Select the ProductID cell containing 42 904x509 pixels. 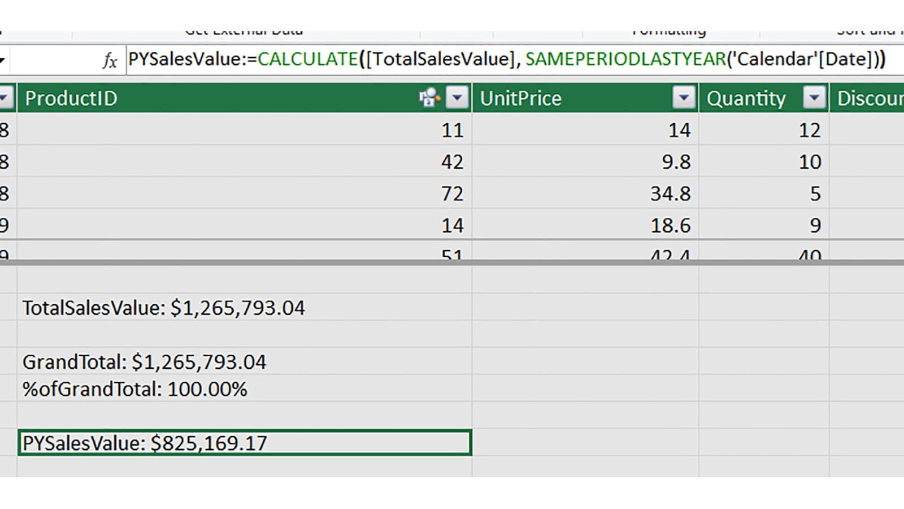[x=244, y=162]
